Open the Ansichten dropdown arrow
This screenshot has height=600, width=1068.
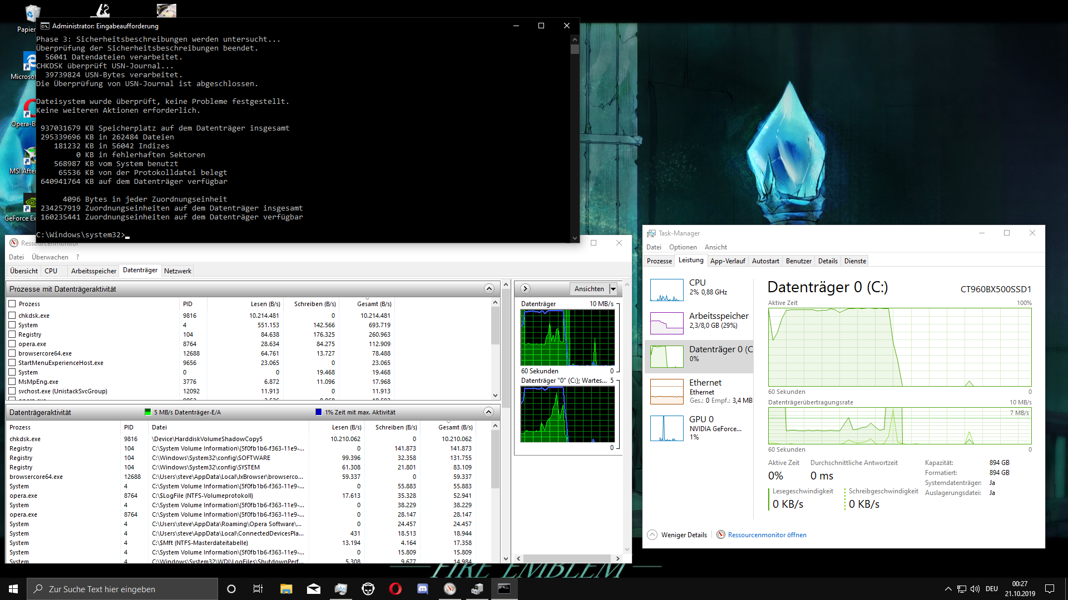pos(613,289)
